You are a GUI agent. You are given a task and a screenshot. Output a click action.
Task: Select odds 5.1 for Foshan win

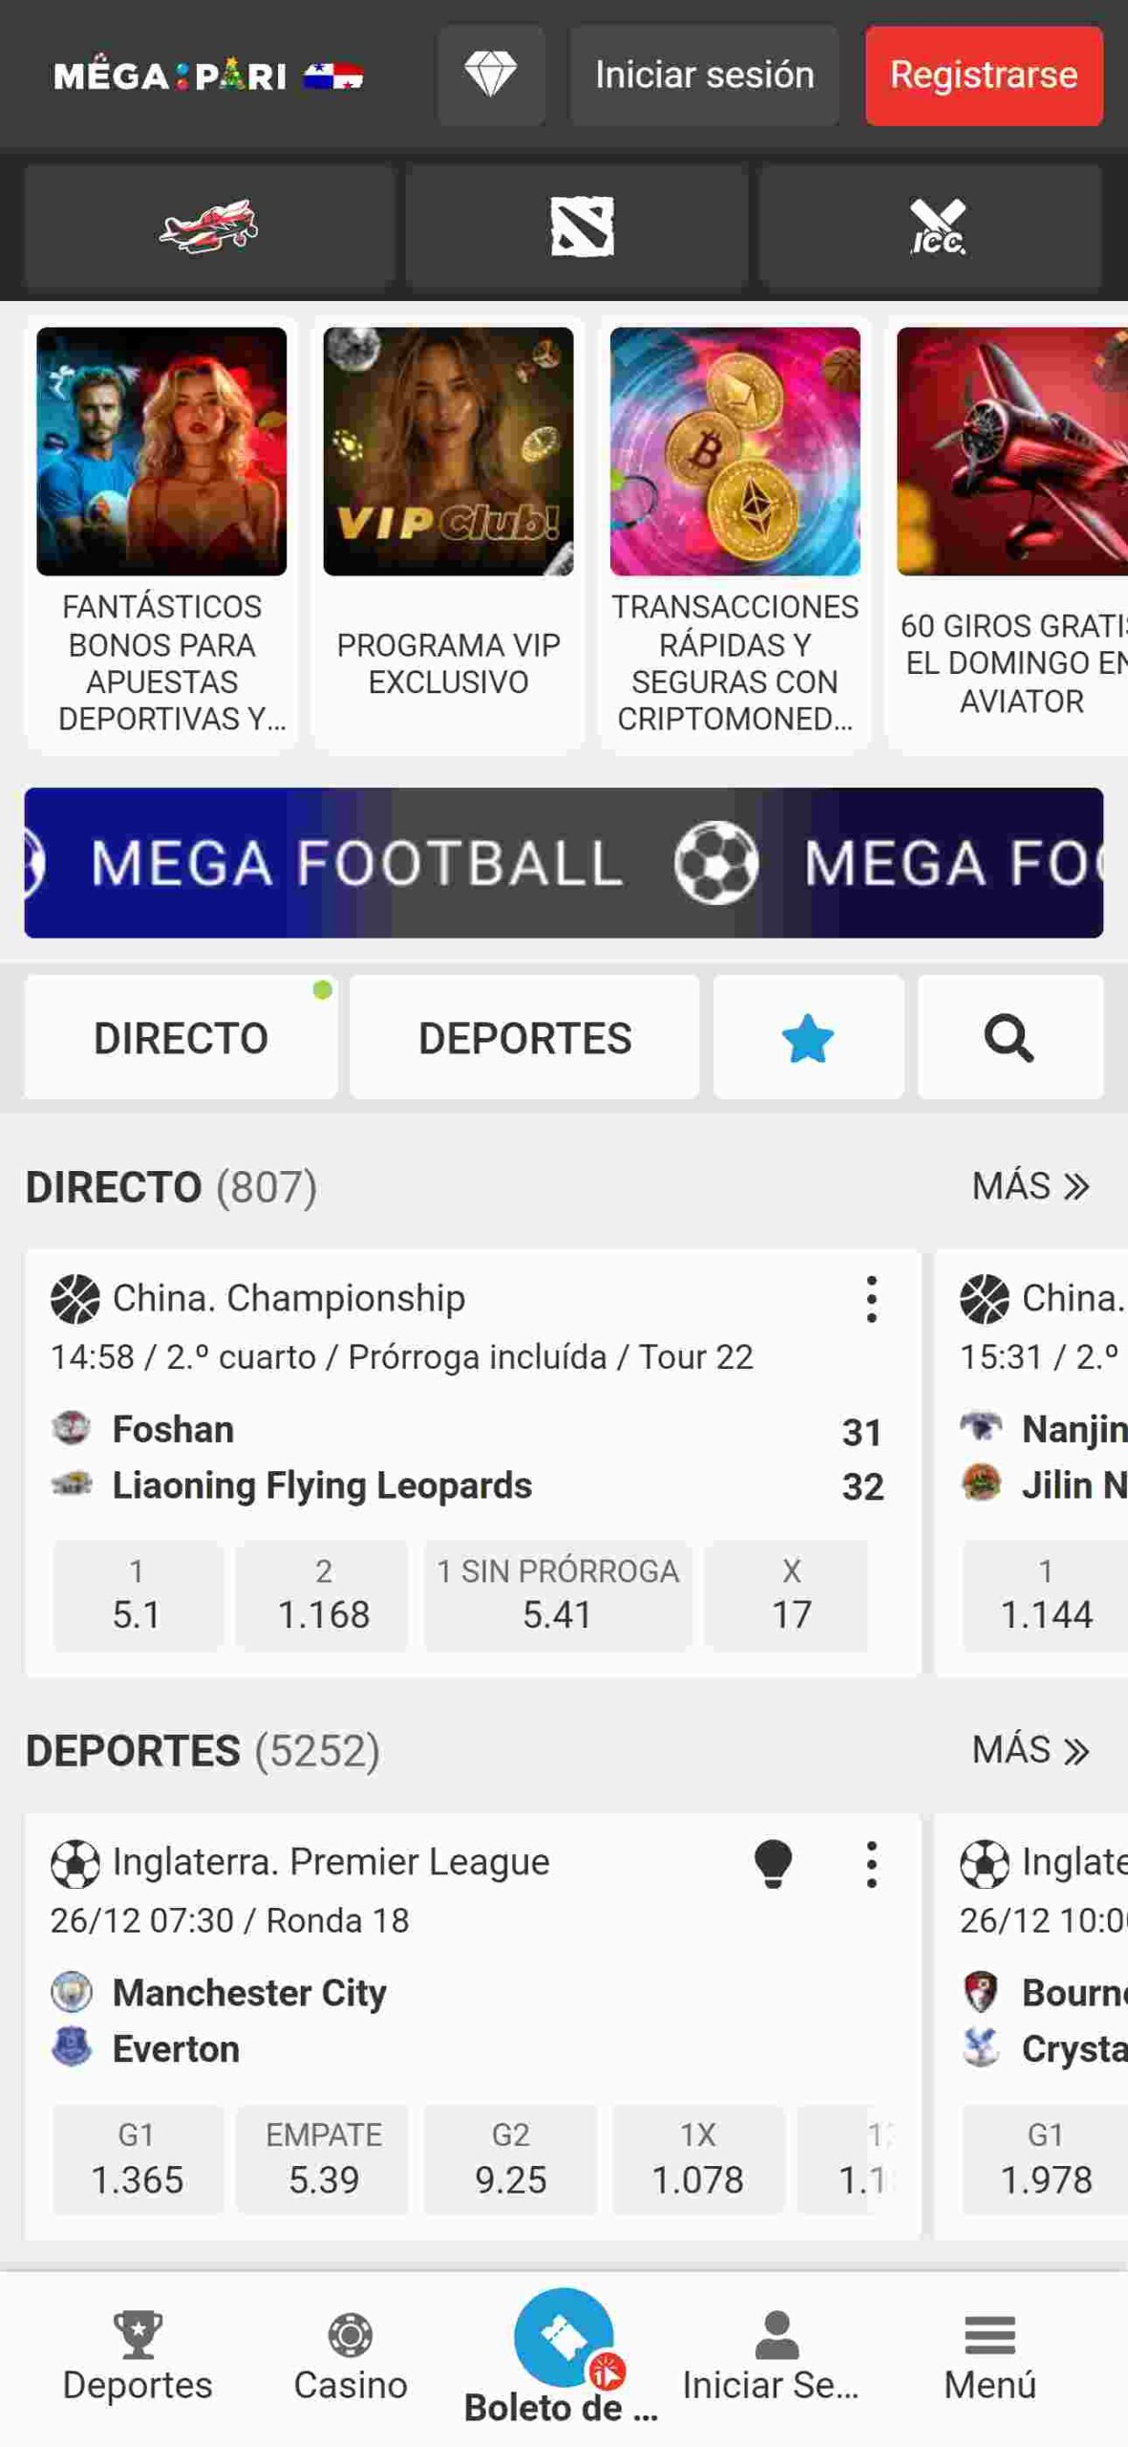[x=137, y=1595]
